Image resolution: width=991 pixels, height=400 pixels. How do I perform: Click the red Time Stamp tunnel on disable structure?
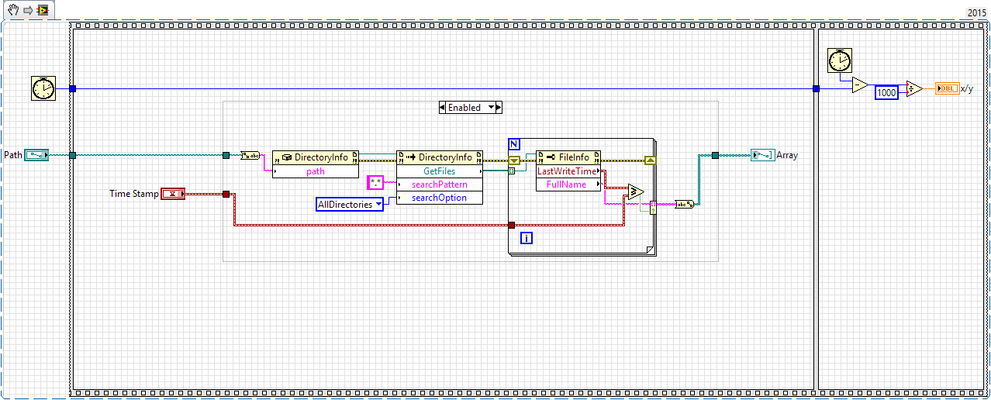pyautogui.click(x=226, y=195)
